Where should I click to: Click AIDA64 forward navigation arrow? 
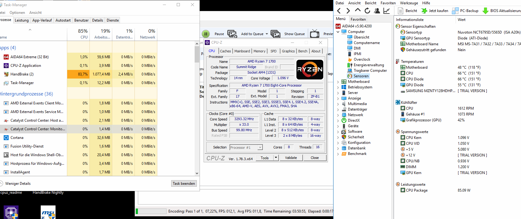[348, 11]
